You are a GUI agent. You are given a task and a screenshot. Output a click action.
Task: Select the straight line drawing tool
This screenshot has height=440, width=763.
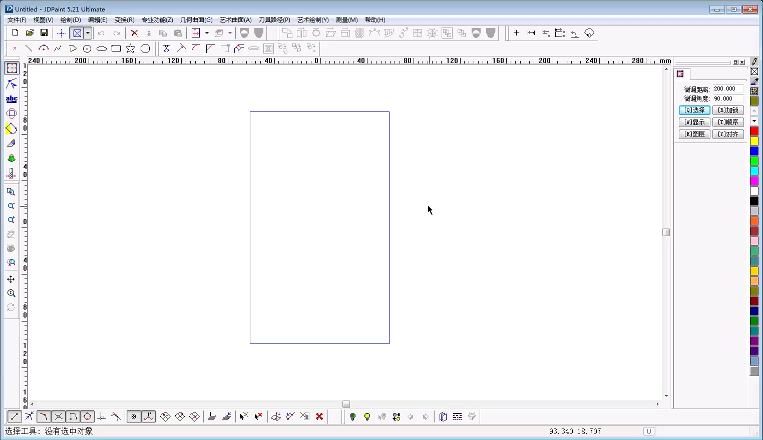pos(29,48)
